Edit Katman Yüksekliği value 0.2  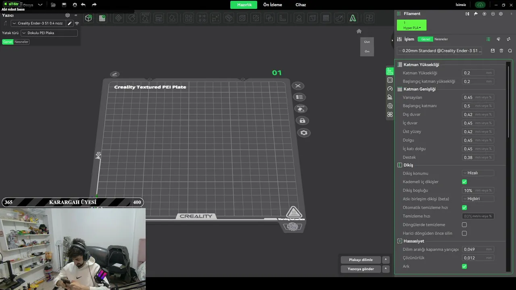[478, 73]
